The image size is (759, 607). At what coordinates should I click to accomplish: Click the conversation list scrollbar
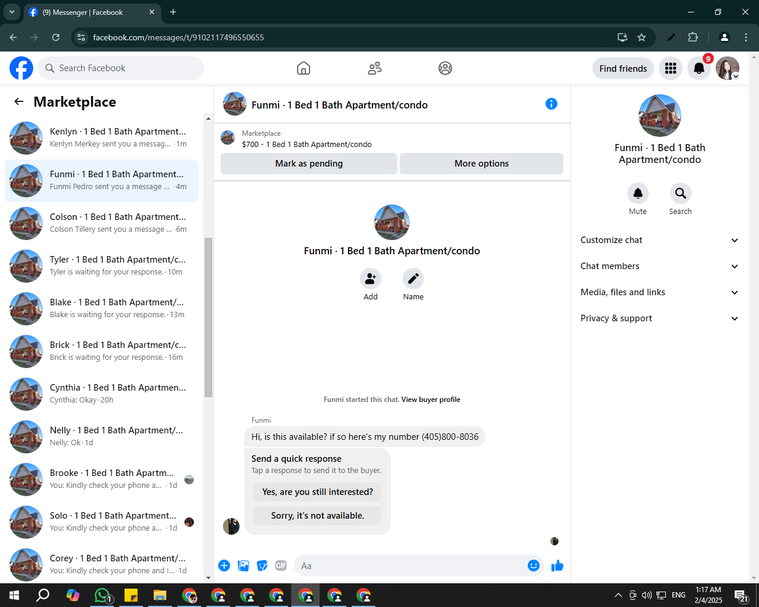tap(208, 317)
